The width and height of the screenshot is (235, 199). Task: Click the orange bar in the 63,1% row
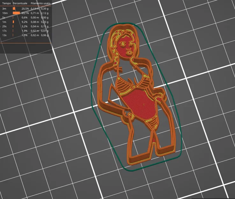16,13
